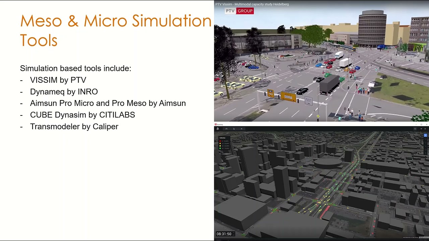Click the Vehicles legend heading in Dynameq
The image size is (429, 241).
pyautogui.click(x=222, y=138)
